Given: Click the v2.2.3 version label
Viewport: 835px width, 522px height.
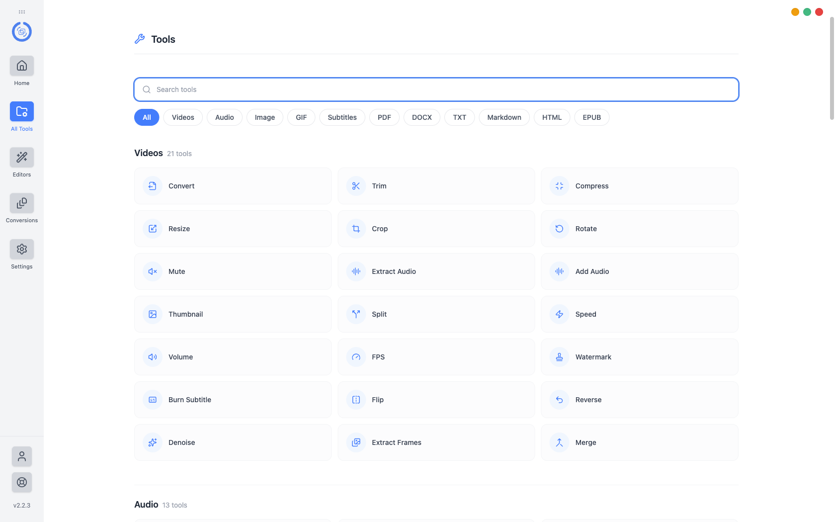Looking at the screenshot, I should [x=22, y=506].
